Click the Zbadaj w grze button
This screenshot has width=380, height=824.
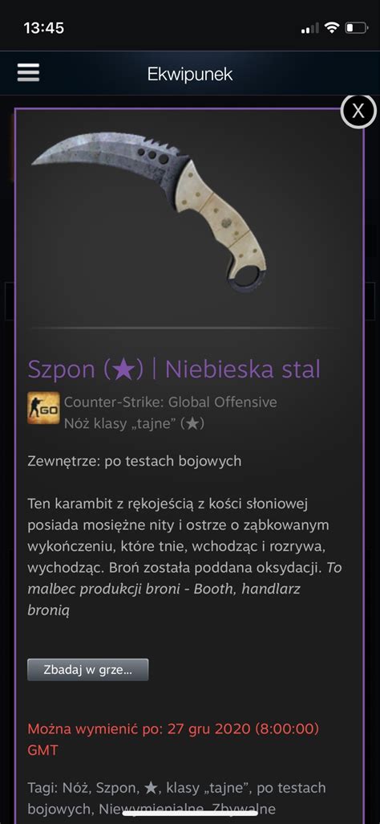click(x=87, y=670)
